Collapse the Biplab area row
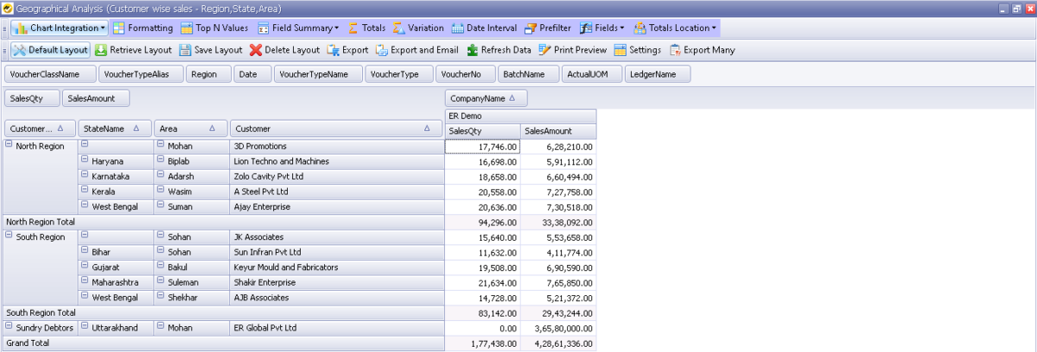1037x352 pixels. [161, 160]
